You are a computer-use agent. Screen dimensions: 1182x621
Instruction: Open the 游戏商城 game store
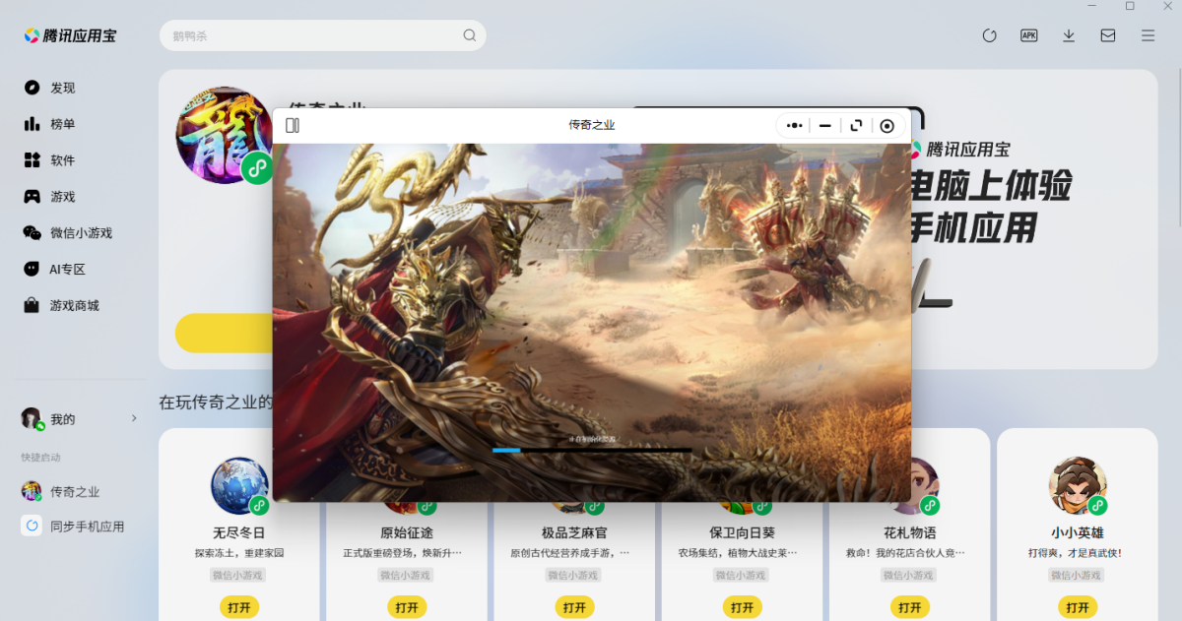pos(74,306)
